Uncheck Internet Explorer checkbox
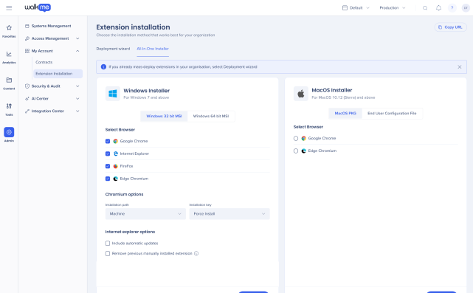 point(108,154)
